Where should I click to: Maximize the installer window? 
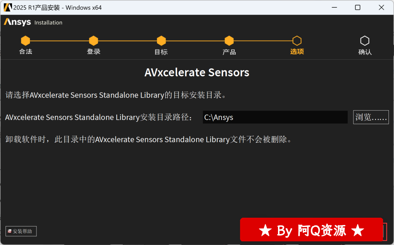[358, 8]
